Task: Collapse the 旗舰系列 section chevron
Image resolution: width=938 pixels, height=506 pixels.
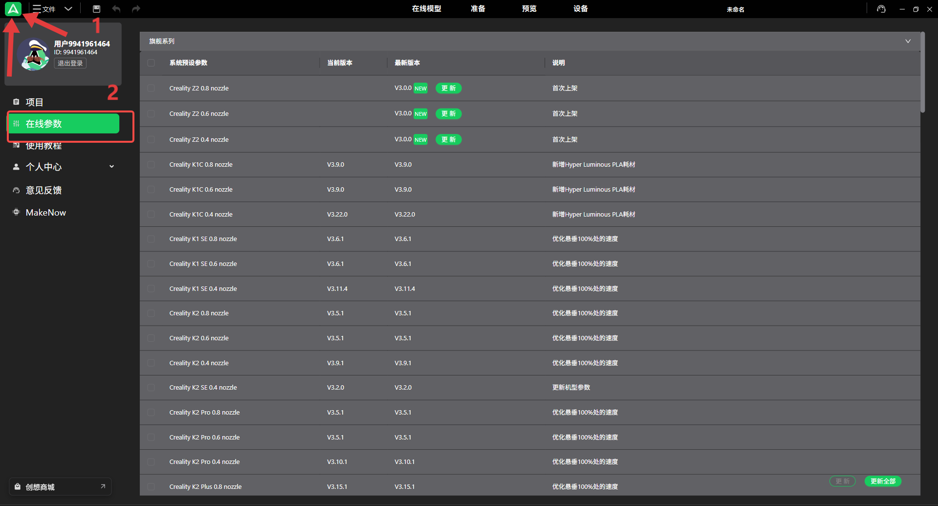Action: pos(908,41)
